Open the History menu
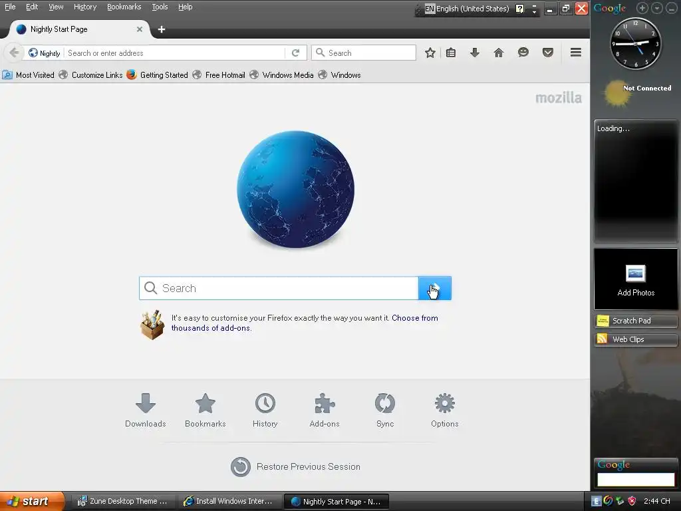The height and width of the screenshot is (511, 681). [84, 7]
